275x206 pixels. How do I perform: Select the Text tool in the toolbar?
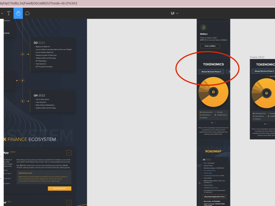point(9,13)
